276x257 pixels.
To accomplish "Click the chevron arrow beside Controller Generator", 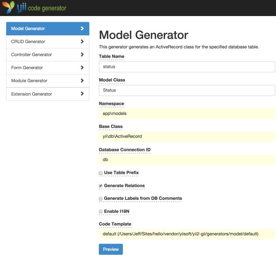I will pos(82,55).
